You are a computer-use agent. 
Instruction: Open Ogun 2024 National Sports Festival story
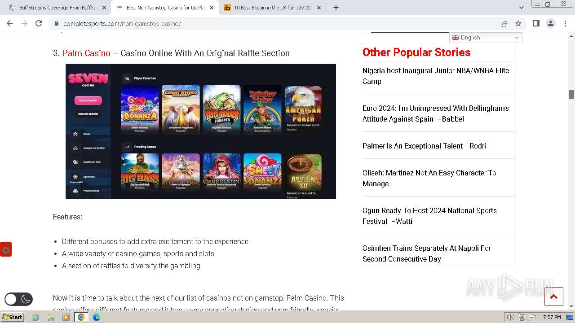429,216
